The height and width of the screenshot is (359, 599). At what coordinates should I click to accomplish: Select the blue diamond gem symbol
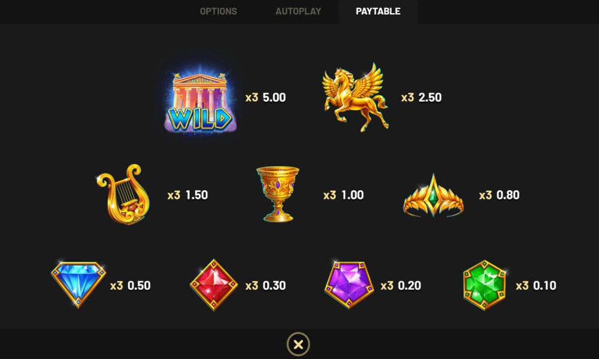coord(78,285)
